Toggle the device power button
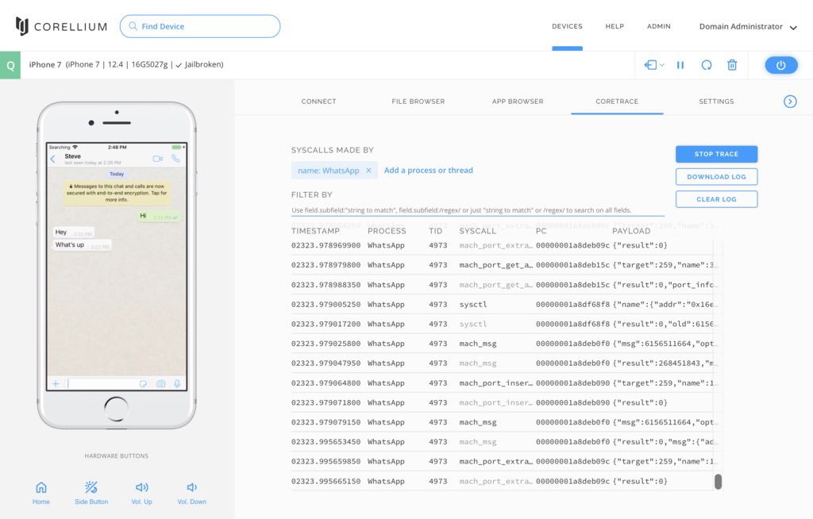This screenshot has height=519, width=813. 781,65
